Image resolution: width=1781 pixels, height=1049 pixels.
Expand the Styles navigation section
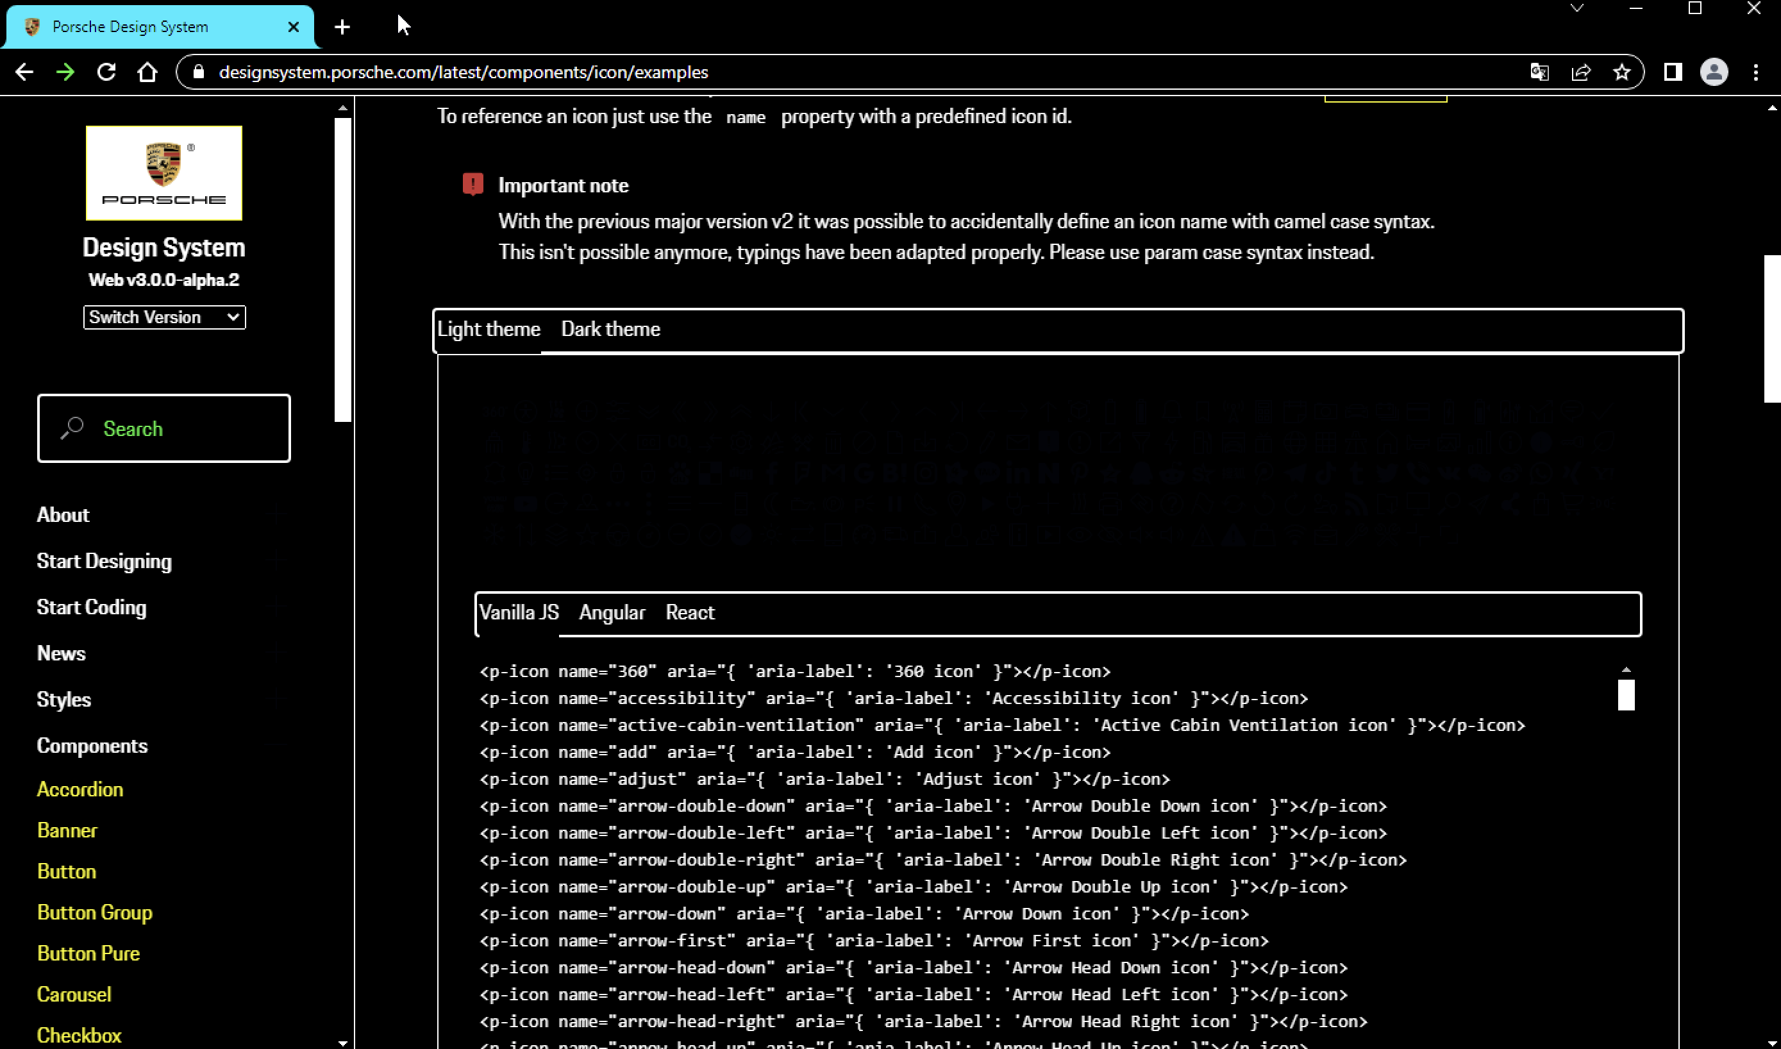pyautogui.click(x=64, y=700)
